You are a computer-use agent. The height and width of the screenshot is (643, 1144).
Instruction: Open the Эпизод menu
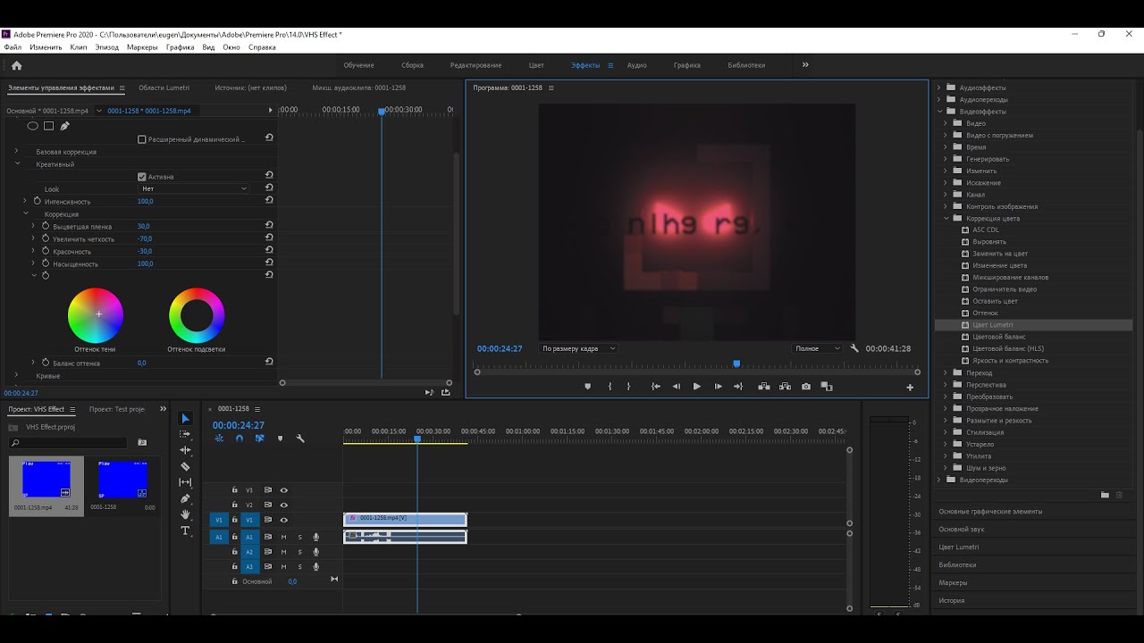coord(106,47)
